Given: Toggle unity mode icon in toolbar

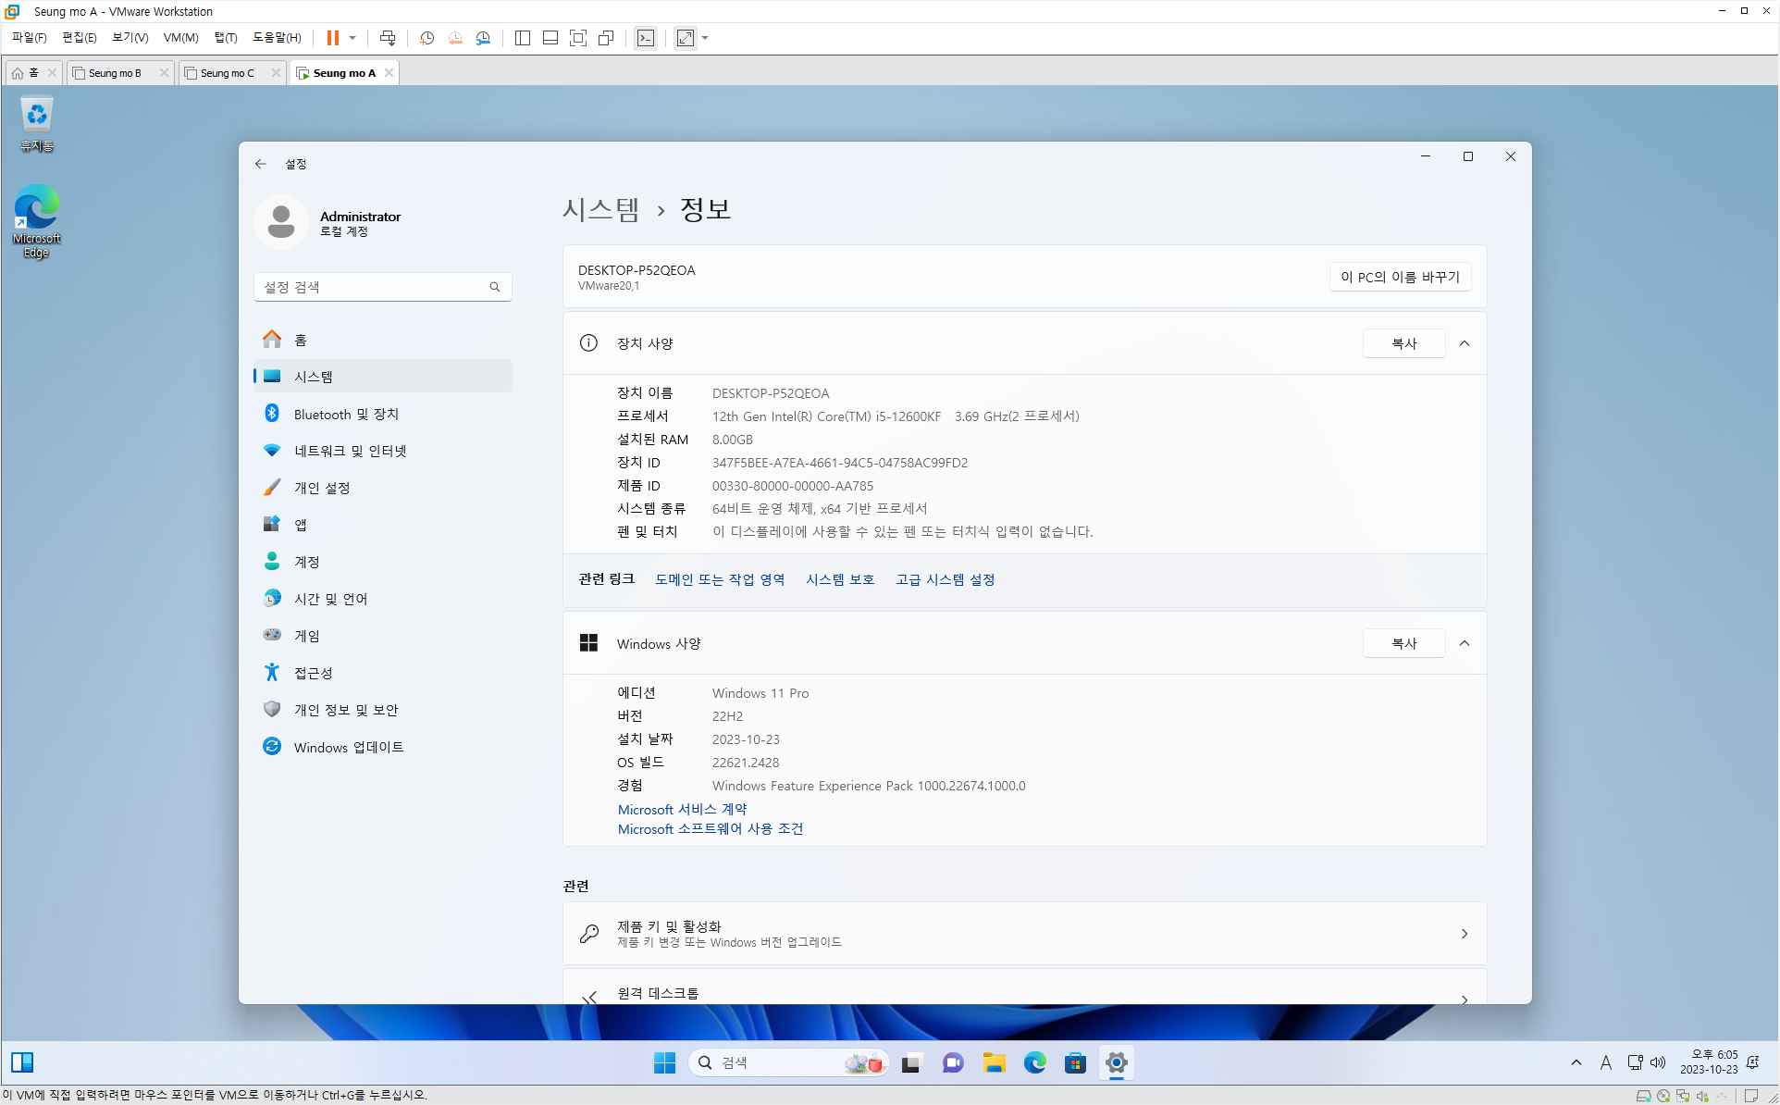Looking at the screenshot, I should 606,38.
